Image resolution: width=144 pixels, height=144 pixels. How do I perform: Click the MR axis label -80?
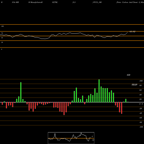[x=141, y=122]
